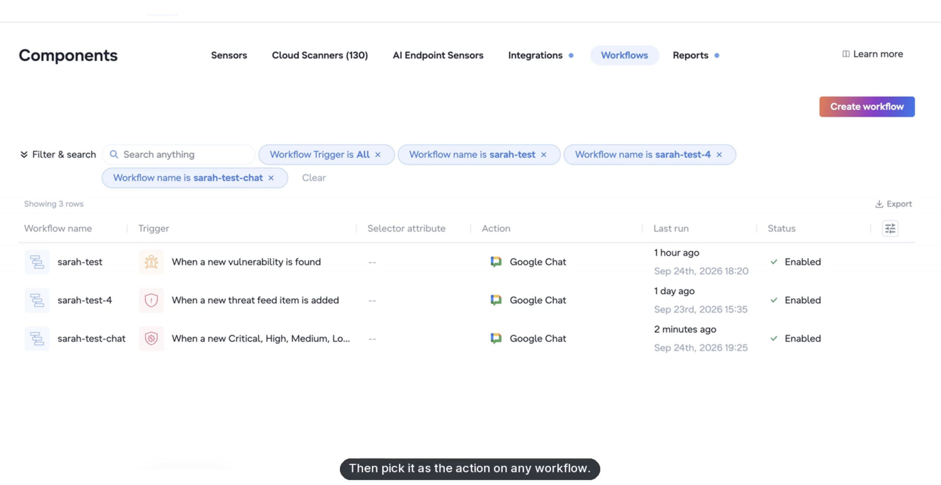
Task: Sort by the Workflow name column header
Action: (x=58, y=229)
